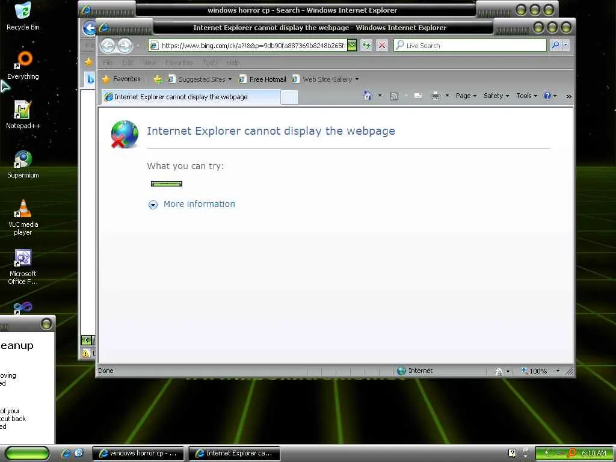Click the globe error icon on the page
The width and height of the screenshot is (616, 462).
point(125,134)
